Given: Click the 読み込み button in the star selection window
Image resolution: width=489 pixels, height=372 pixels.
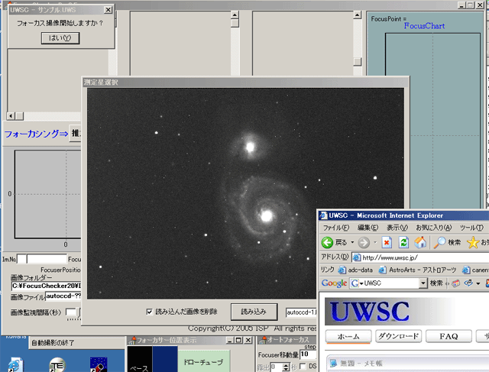Looking at the screenshot, I should (254, 312).
